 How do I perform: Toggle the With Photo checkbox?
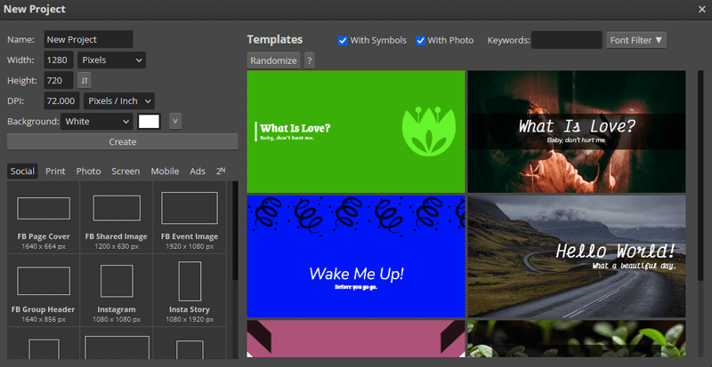tap(421, 41)
